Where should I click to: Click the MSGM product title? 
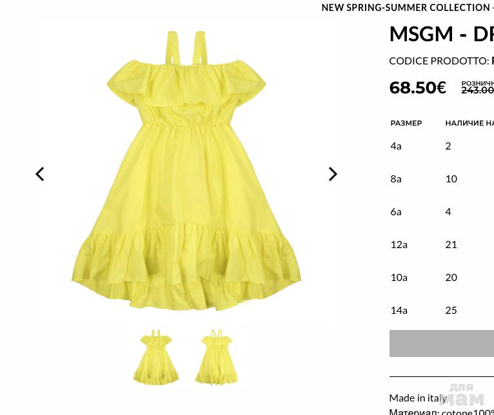[x=441, y=34]
